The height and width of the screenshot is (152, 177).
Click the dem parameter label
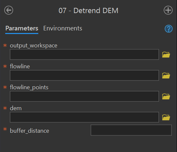[16, 108]
